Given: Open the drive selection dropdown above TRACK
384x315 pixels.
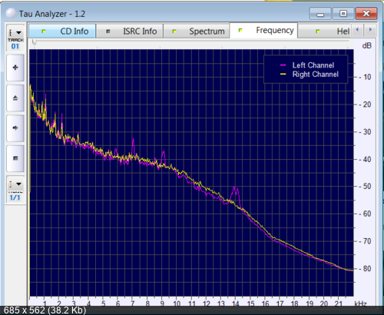Looking at the screenshot, I should [15, 32].
